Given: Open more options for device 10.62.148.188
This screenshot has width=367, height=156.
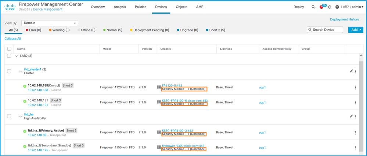Looking at the screenshot, I should [355, 88].
